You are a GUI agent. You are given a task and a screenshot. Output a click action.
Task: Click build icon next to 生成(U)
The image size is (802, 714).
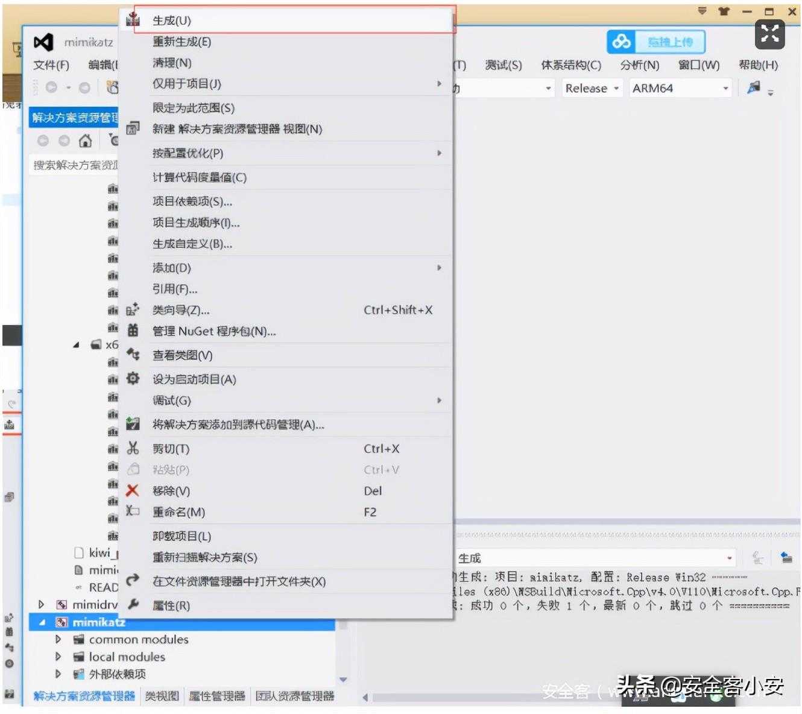[133, 19]
